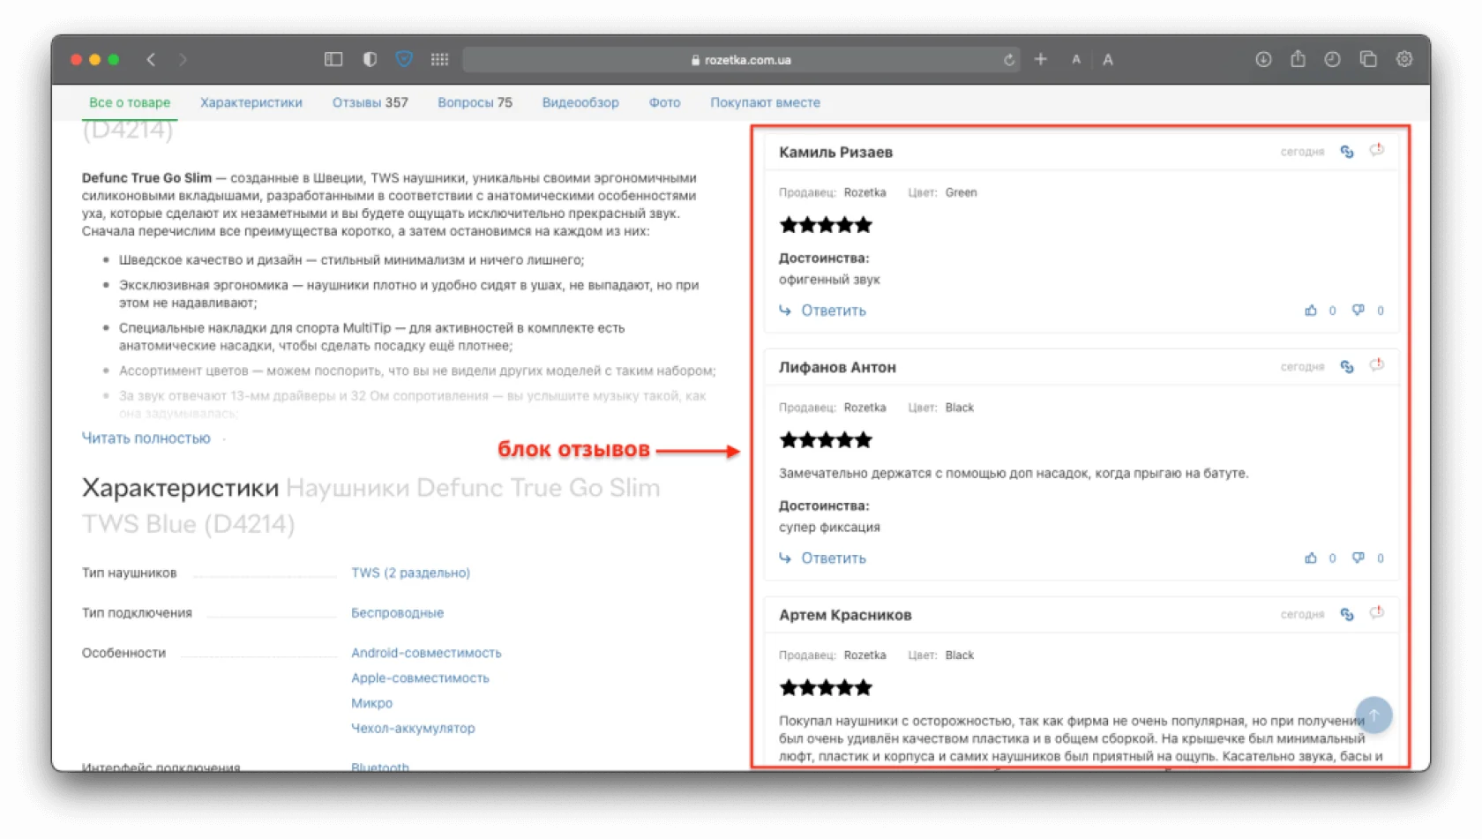Image resolution: width=1482 pixels, height=839 pixels.
Task: Open the Отзывы 357 tab
Action: coord(370,102)
